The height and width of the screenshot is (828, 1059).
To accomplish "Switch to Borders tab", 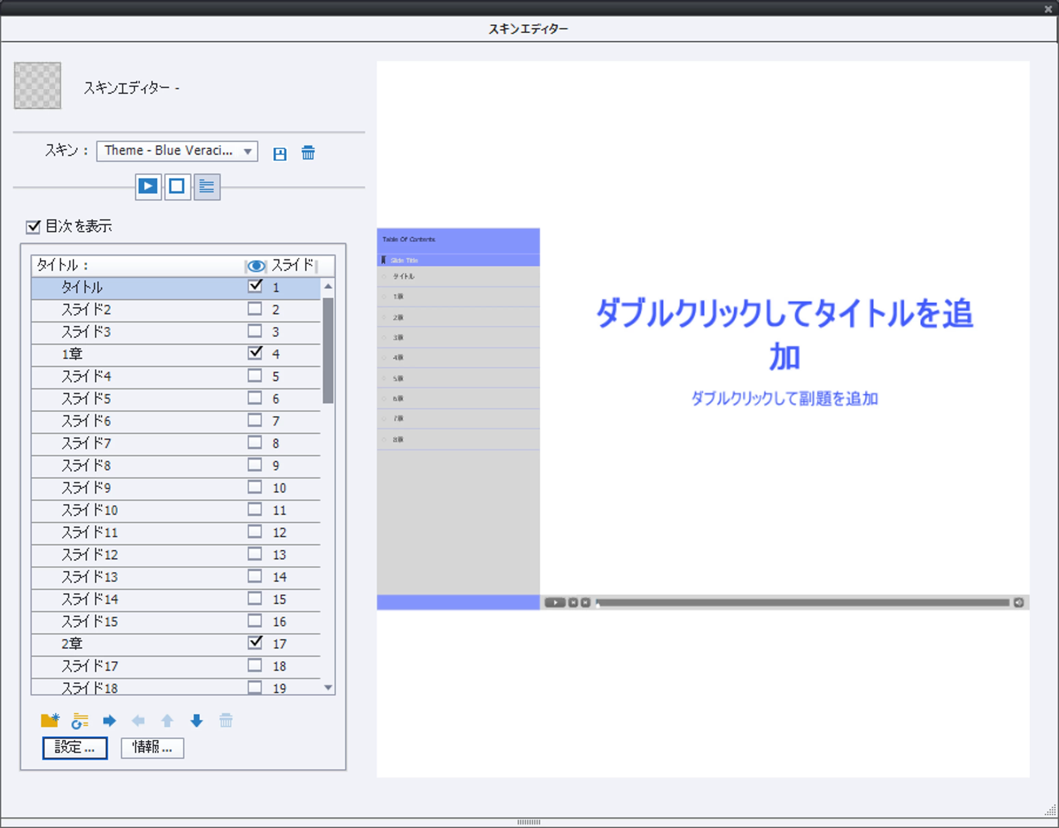I will pyautogui.click(x=177, y=187).
